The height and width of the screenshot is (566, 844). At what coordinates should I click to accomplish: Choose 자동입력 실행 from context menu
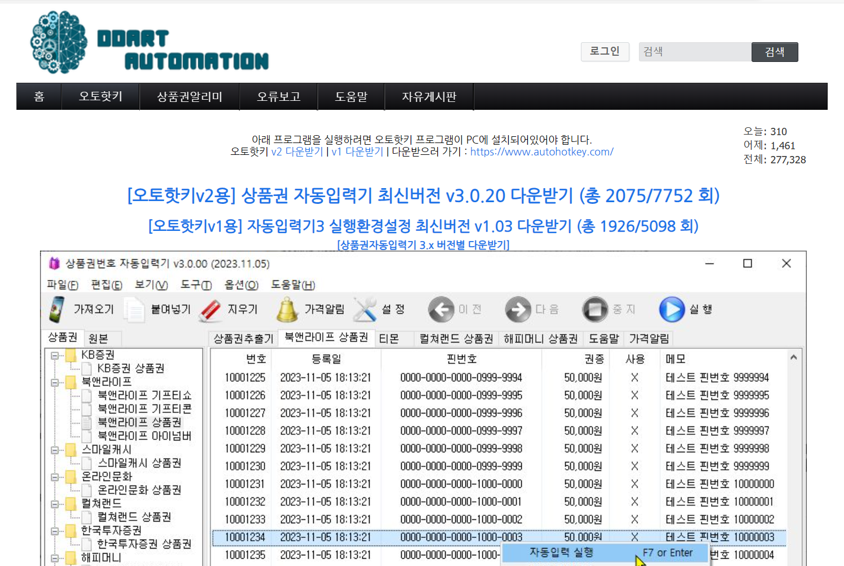605,553
